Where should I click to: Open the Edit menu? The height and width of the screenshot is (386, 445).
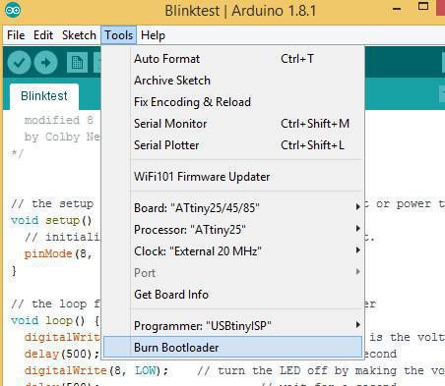pos(43,35)
